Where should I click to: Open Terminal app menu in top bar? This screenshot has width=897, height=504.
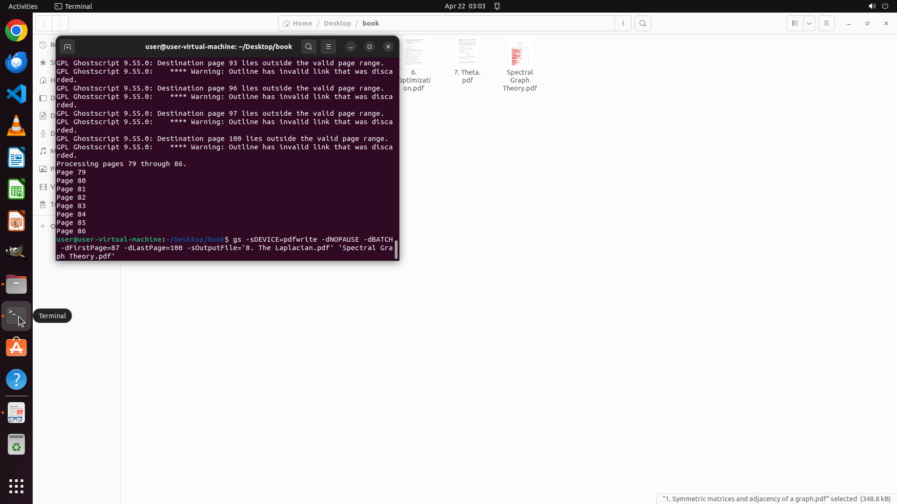pos(73,6)
